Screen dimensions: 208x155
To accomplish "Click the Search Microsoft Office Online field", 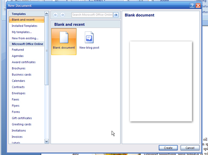I will click(x=92, y=15).
